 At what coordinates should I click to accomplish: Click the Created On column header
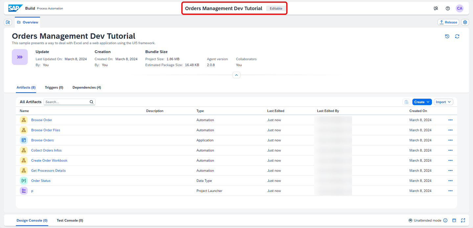tap(418, 111)
